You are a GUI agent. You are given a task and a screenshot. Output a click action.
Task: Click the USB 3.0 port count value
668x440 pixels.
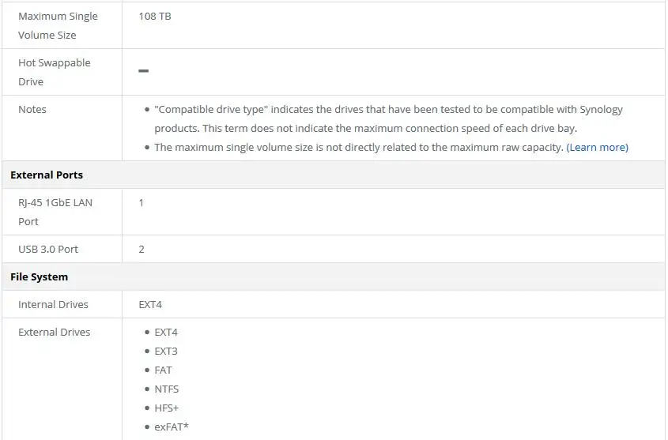[x=142, y=249]
